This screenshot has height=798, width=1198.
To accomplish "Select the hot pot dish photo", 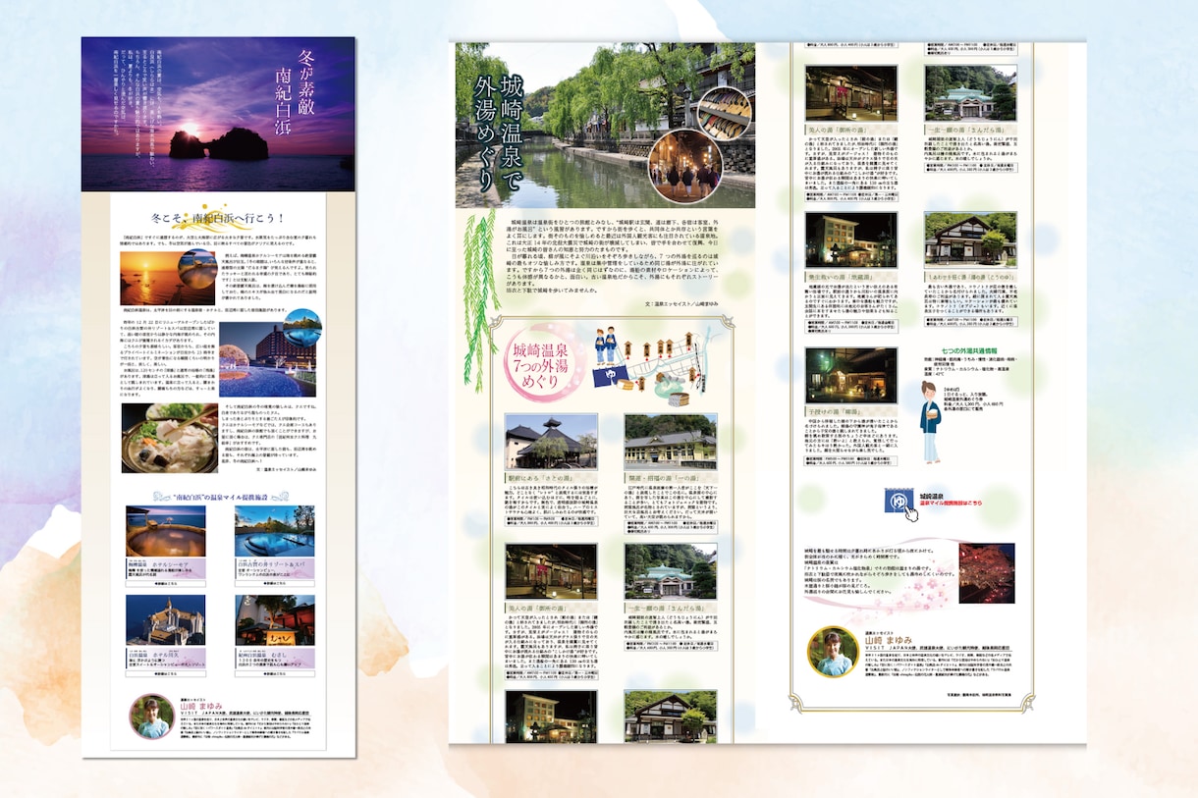I will point(170,439).
